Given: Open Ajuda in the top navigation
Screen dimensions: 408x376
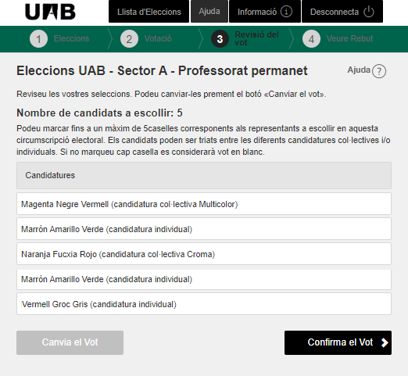Looking at the screenshot, I should [x=209, y=11].
